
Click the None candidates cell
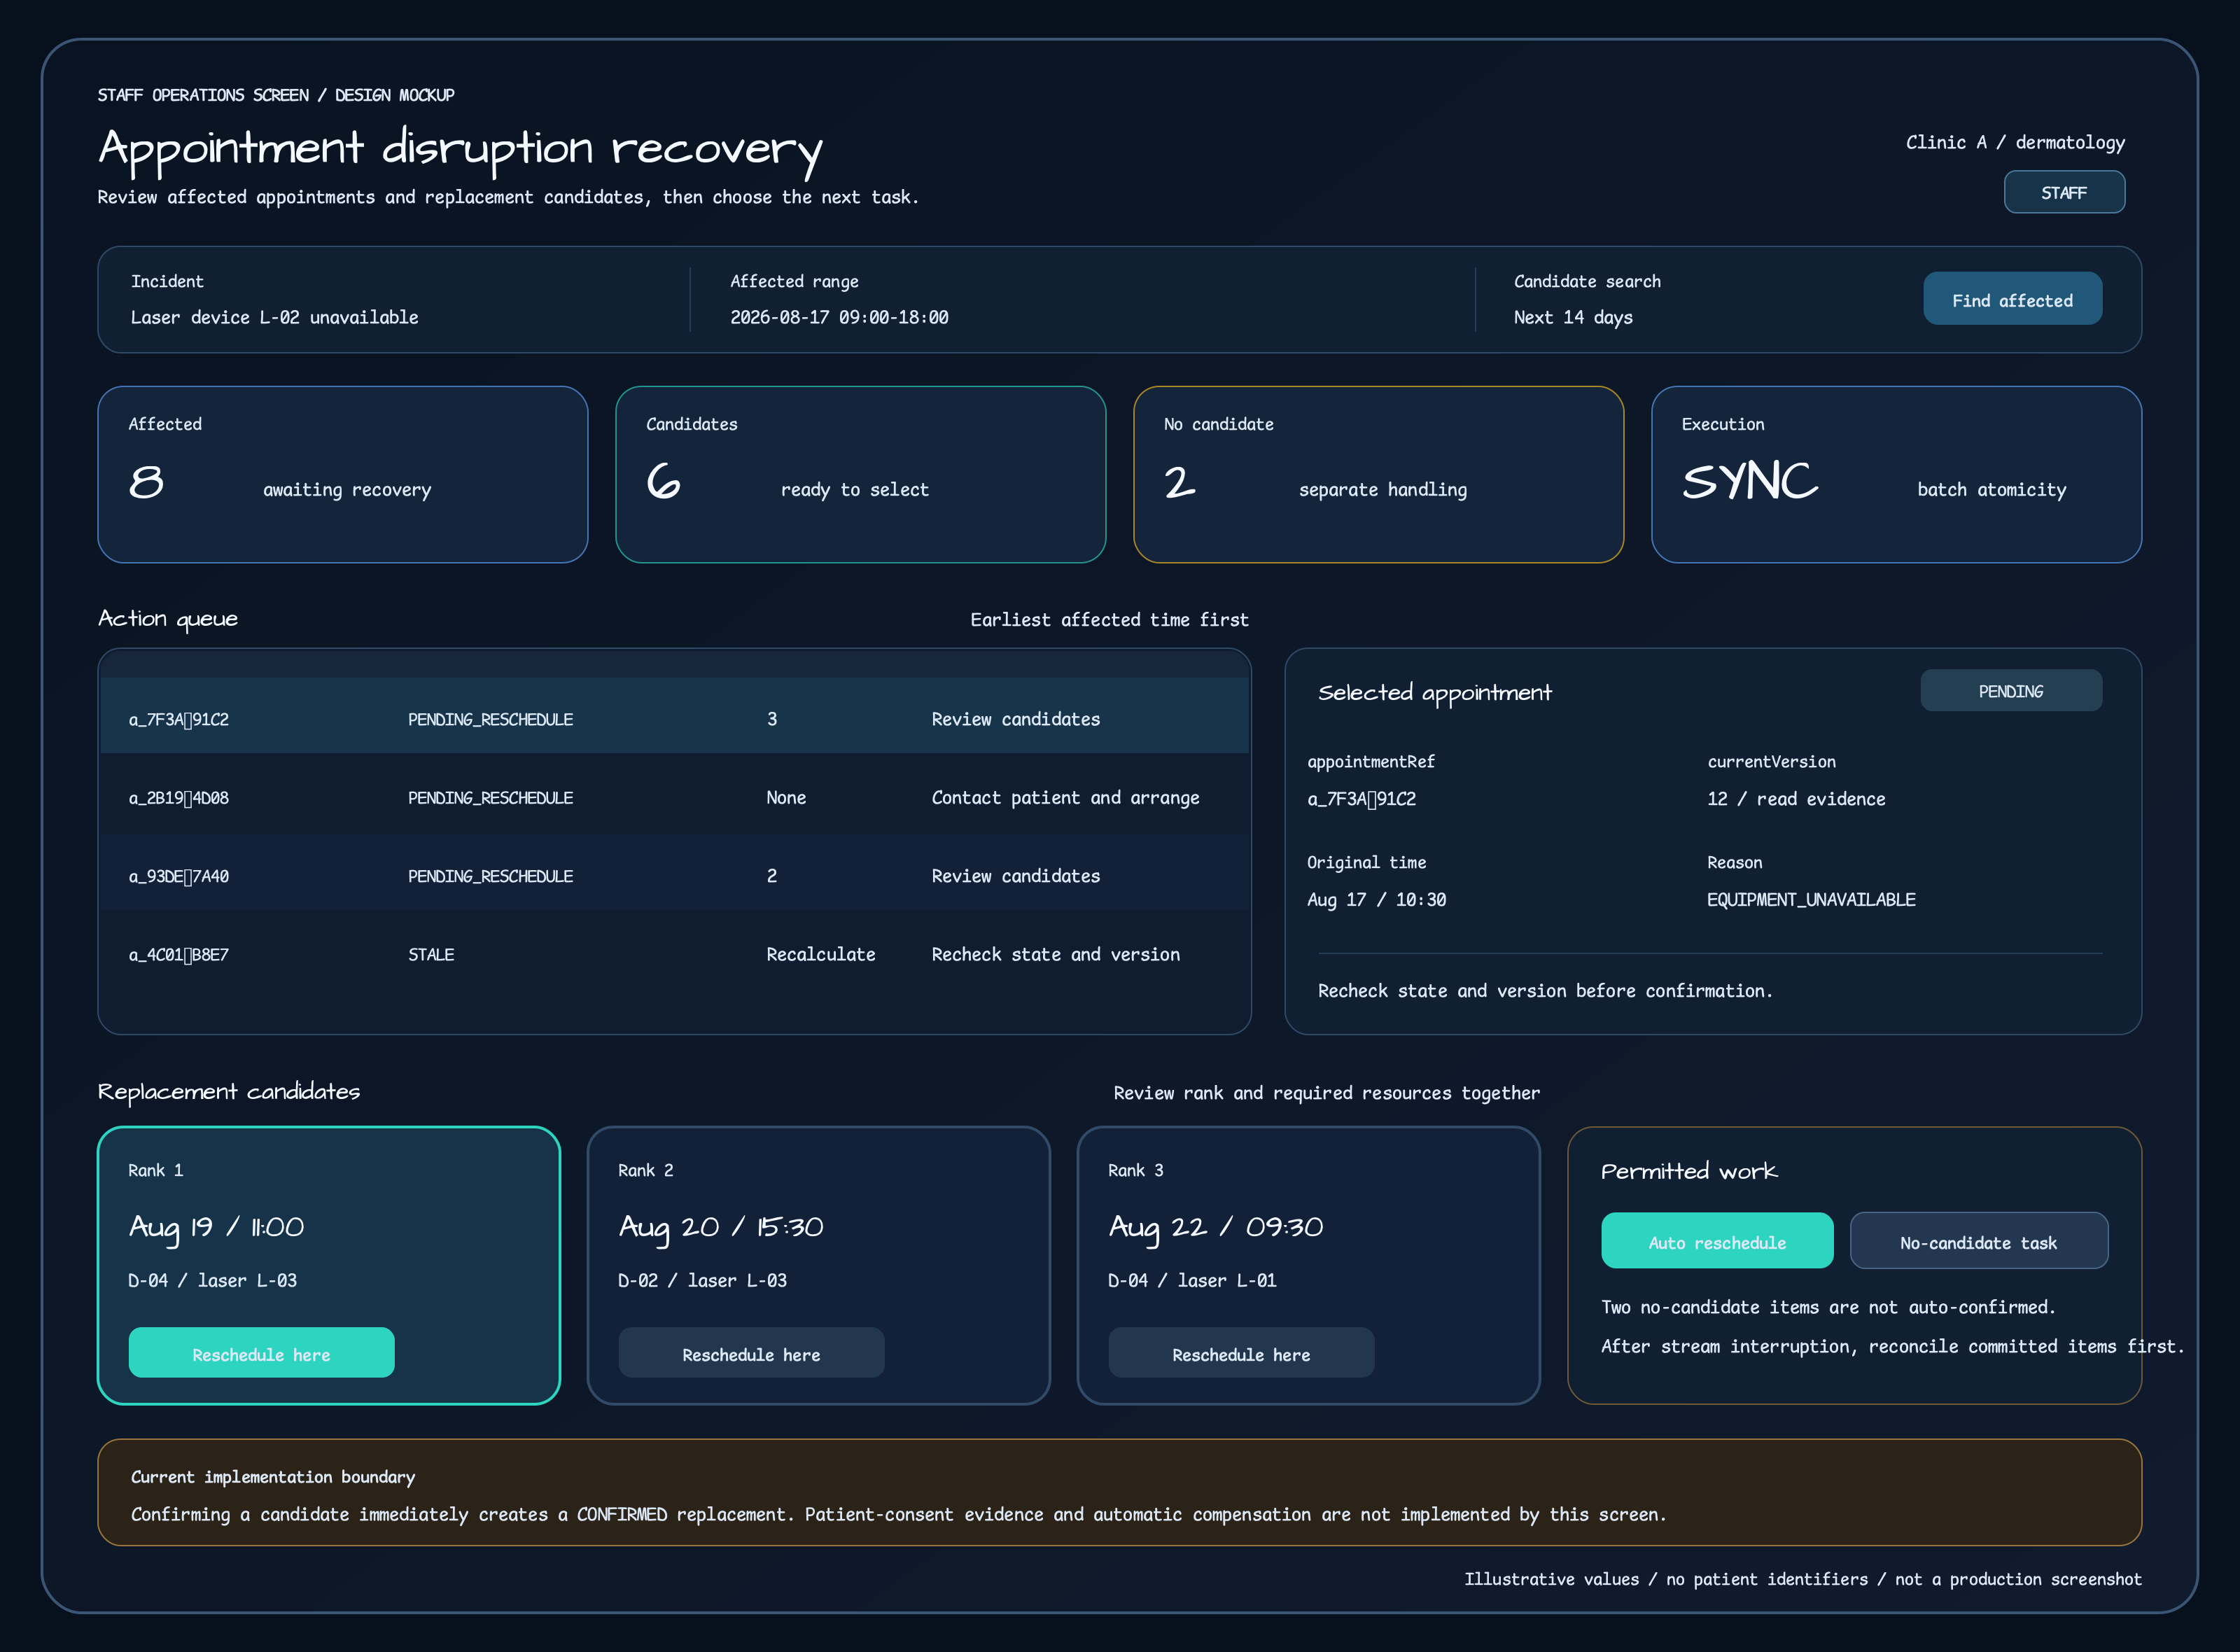point(786,798)
